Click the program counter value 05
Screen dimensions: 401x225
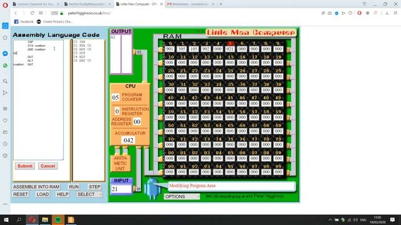(x=115, y=97)
